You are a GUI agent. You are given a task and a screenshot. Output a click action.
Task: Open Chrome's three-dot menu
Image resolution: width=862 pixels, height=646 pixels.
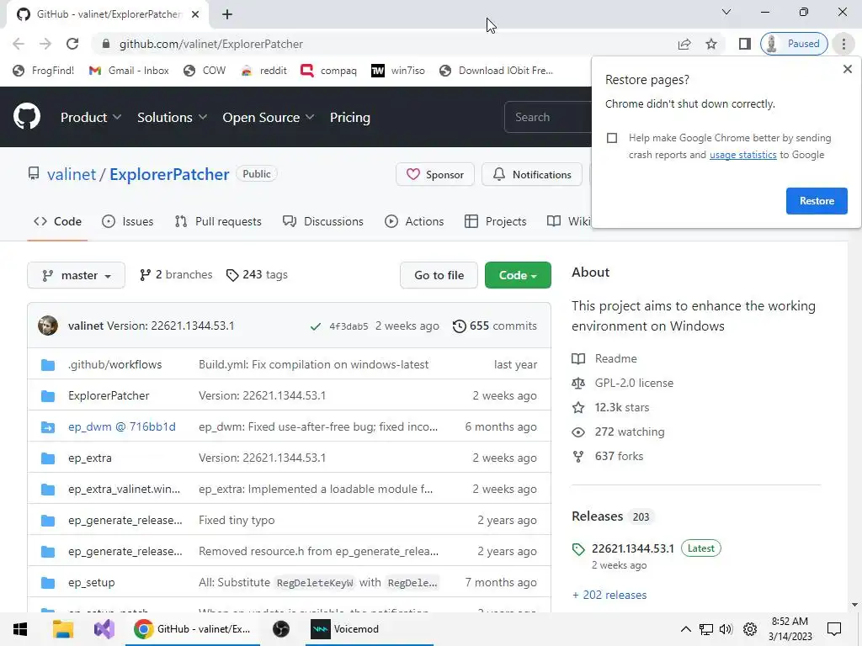point(843,44)
